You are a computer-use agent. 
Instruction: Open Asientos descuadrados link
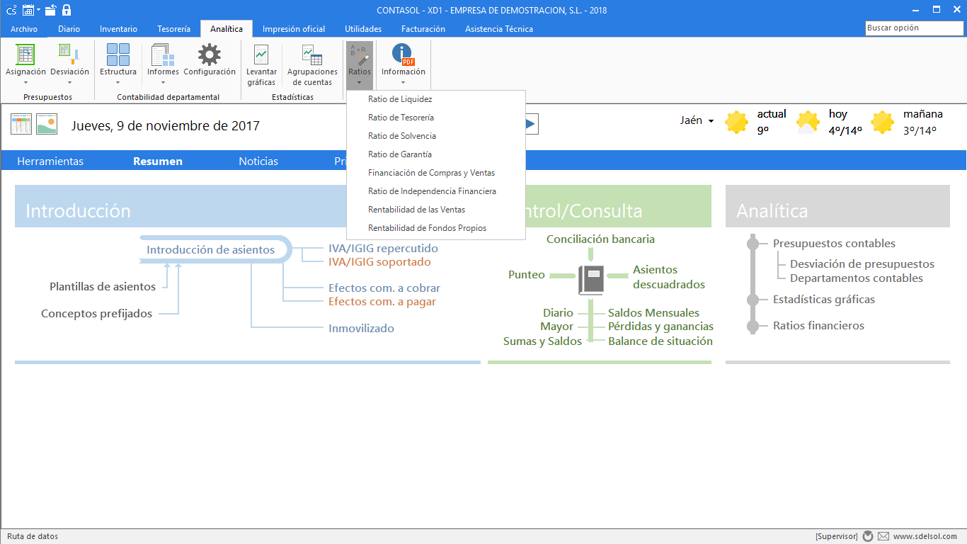(669, 277)
